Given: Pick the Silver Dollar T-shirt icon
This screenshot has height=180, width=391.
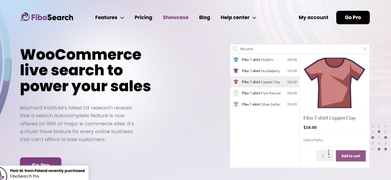Looking at the screenshot, I should point(236,104).
